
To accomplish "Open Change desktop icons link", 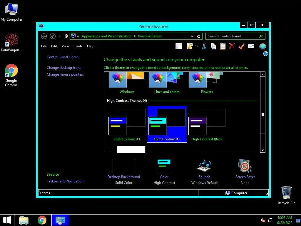I will tap(64, 68).
